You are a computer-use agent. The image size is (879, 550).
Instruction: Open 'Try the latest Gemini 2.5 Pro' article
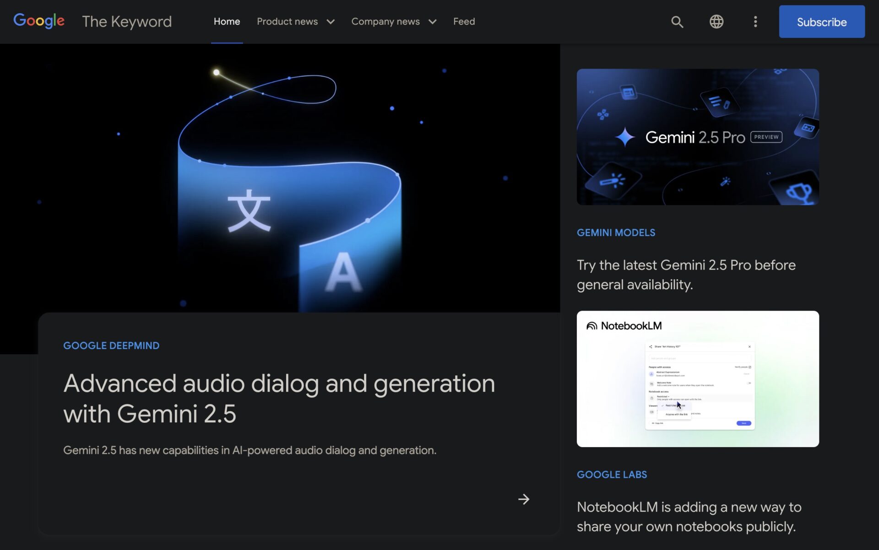point(686,275)
